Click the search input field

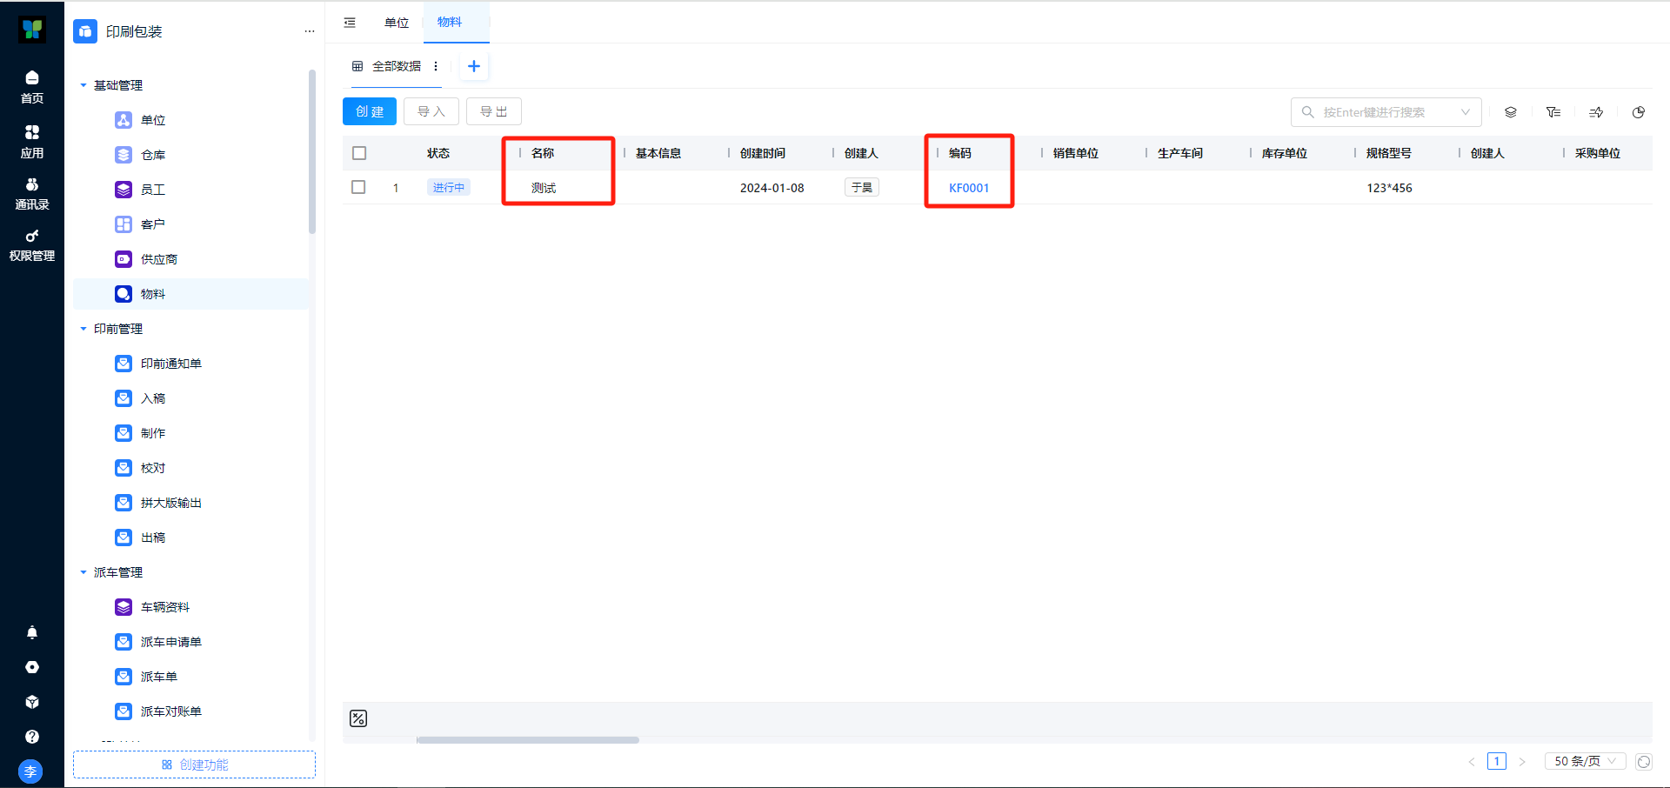click(1383, 112)
